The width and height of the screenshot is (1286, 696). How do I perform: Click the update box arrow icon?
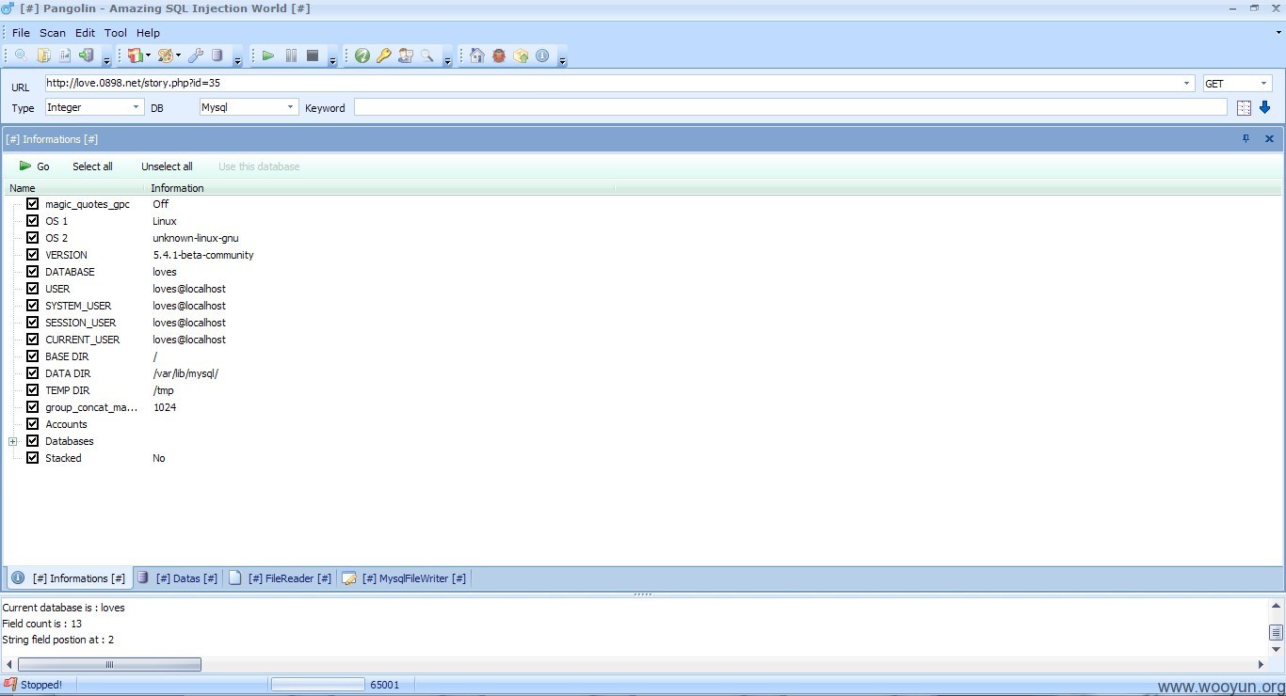pos(521,55)
